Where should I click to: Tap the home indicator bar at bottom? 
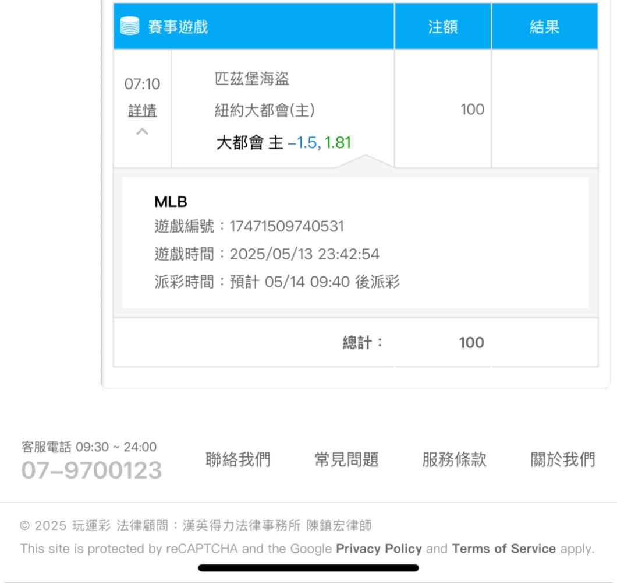pos(308,568)
